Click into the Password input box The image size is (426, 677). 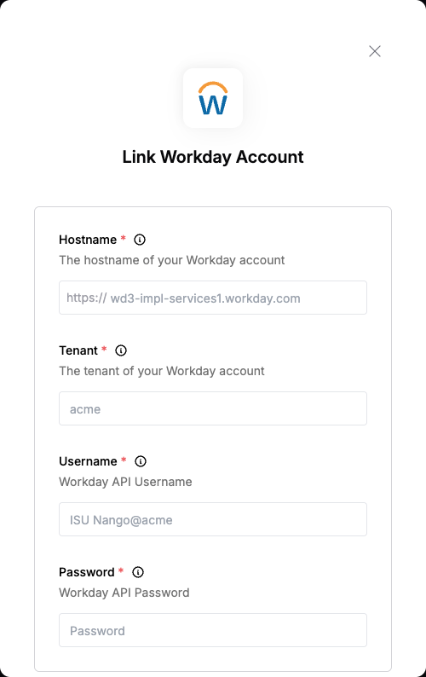[x=213, y=630]
